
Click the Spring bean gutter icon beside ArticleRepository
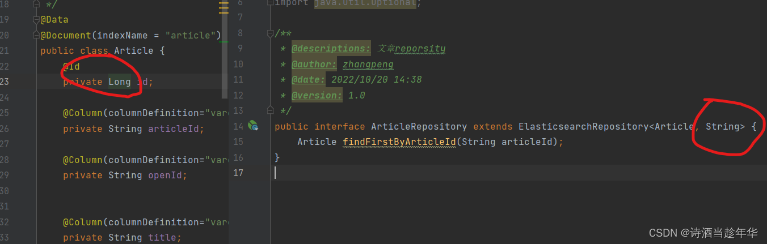click(253, 126)
